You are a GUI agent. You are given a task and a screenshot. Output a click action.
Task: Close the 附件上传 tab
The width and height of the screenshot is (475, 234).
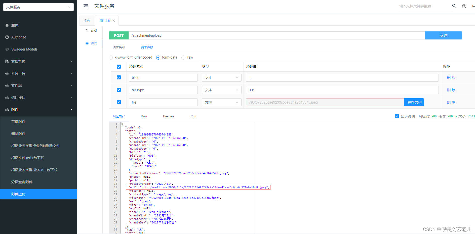[x=114, y=21]
